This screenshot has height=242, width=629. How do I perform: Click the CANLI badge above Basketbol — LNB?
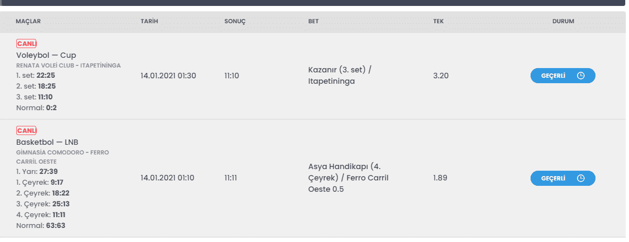tap(27, 131)
